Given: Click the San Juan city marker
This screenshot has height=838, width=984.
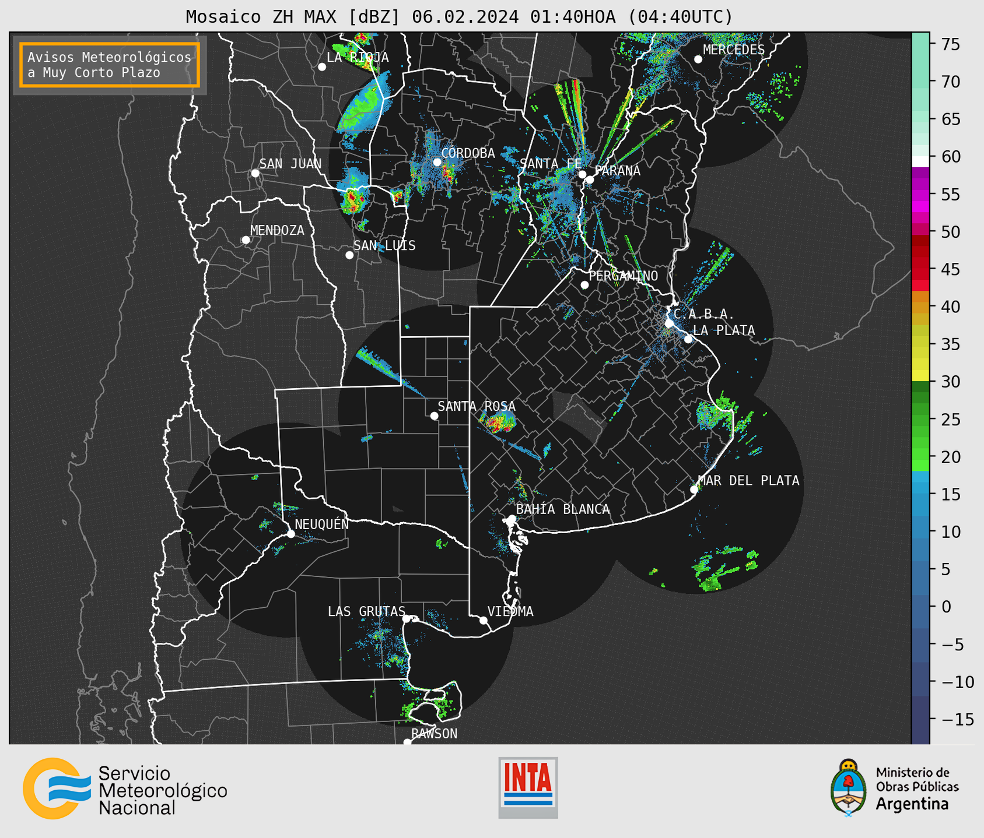Looking at the screenshot, I should point(255,173).
